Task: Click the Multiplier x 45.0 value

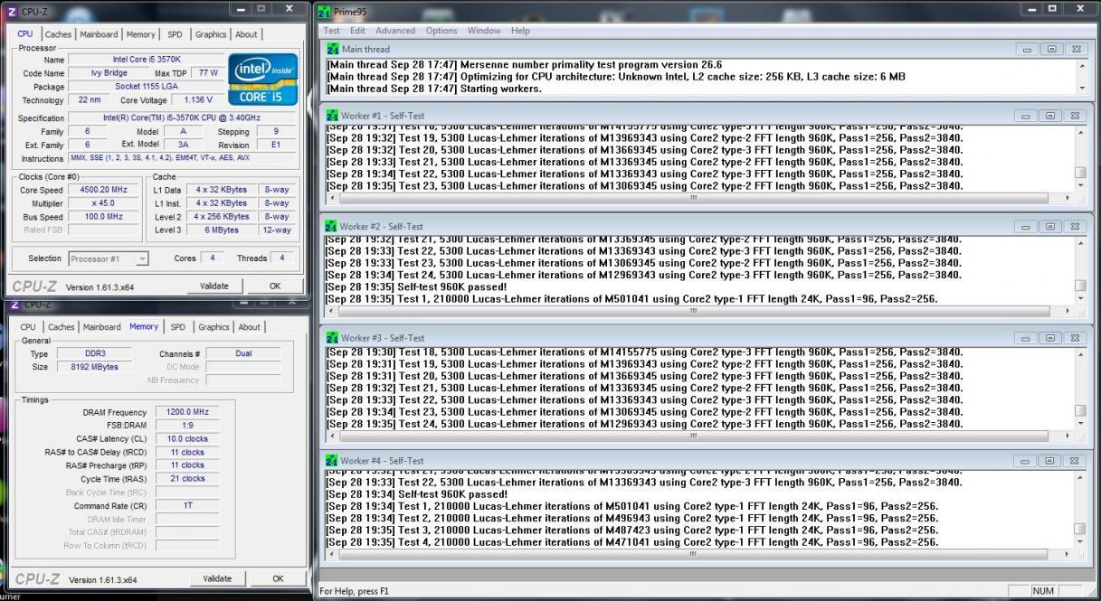Action: tap(105, 203)
